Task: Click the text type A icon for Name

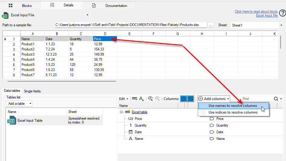Action: click(131, 139)
